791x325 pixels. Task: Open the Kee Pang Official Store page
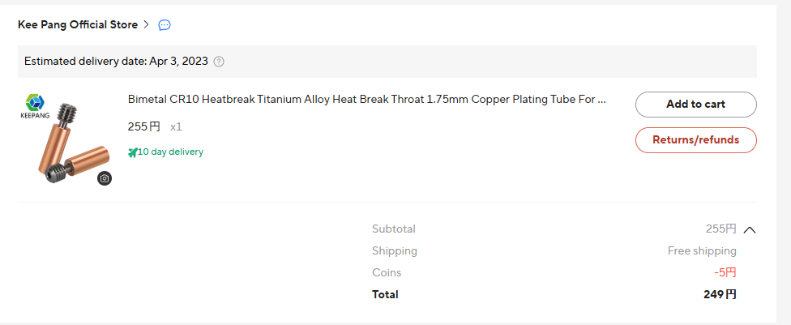pyautogui.click(x=78, y=25)
